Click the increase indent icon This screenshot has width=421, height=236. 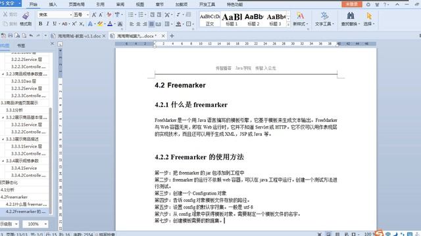coord(159,14)
